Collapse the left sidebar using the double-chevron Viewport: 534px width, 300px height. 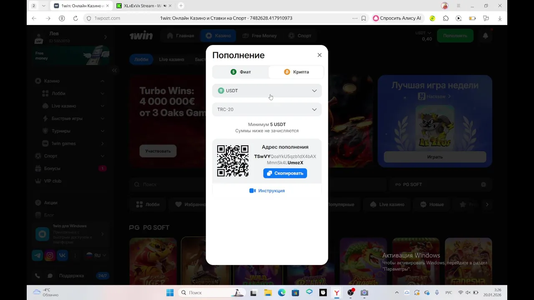click(114, 70)
